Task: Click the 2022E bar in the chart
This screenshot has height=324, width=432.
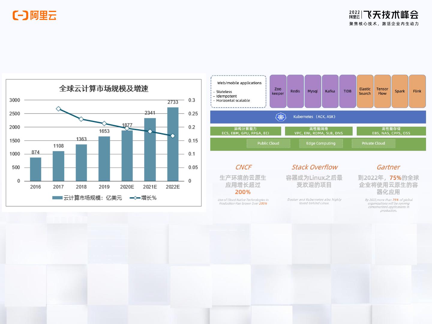Action: pyautogui.click(x=173, y=144)
